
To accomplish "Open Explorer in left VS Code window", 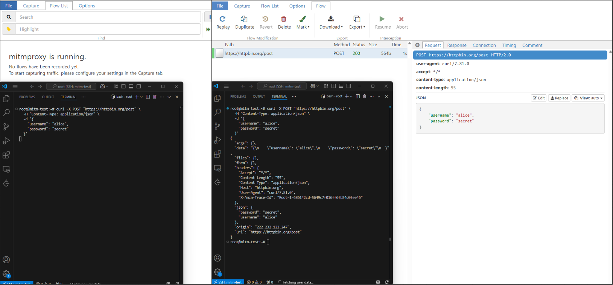I will pos(6,99).
